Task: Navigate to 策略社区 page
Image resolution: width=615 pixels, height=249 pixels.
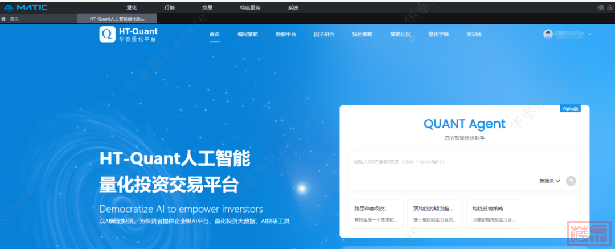Action: 400,34
